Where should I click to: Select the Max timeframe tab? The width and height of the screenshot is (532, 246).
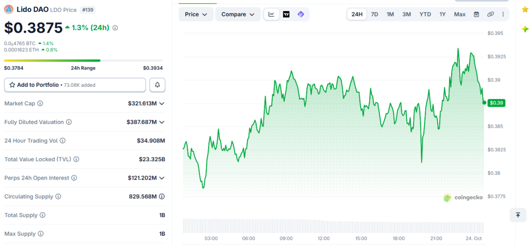coord(460,14)
